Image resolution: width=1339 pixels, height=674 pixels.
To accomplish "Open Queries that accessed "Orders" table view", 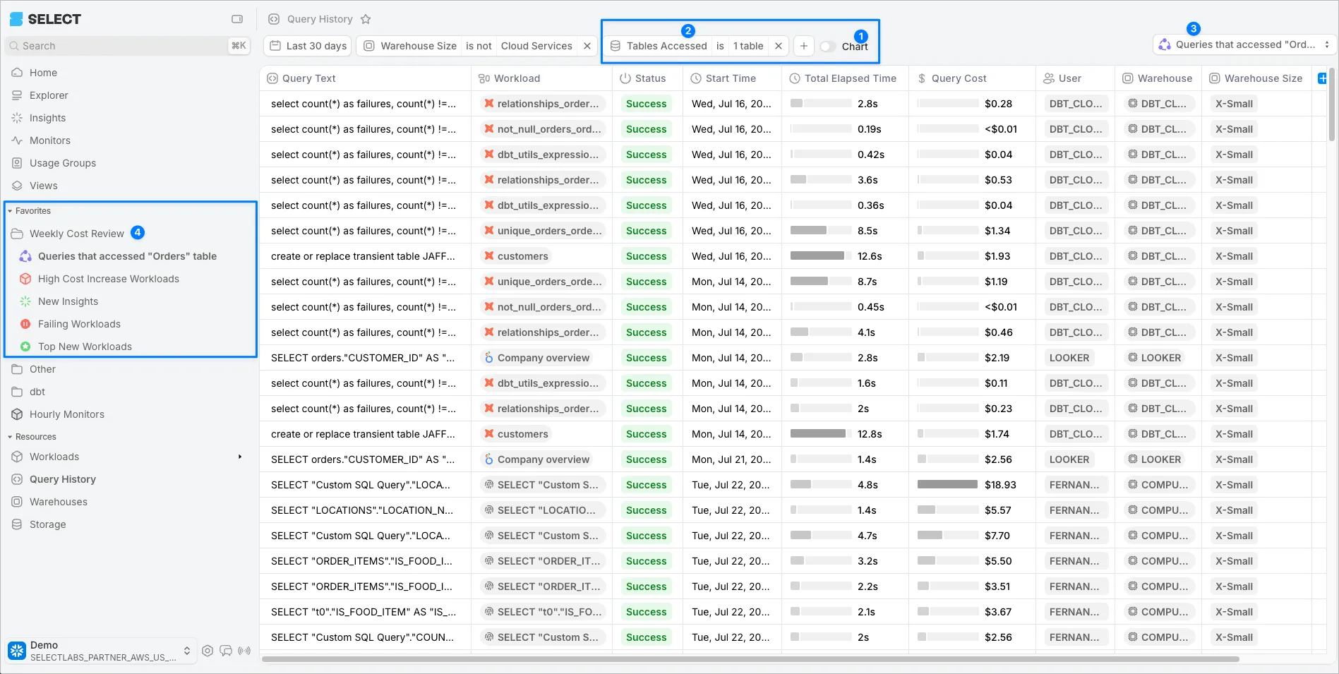I will (x=127, y=256).
